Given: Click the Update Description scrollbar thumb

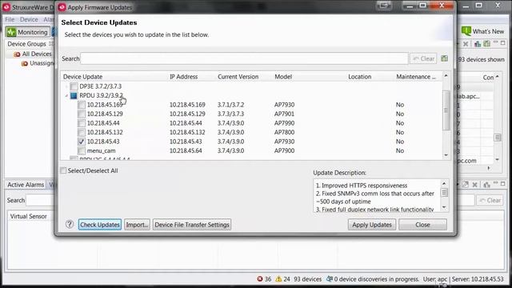Looking at the screenshot, I should [x=444, y=192].
